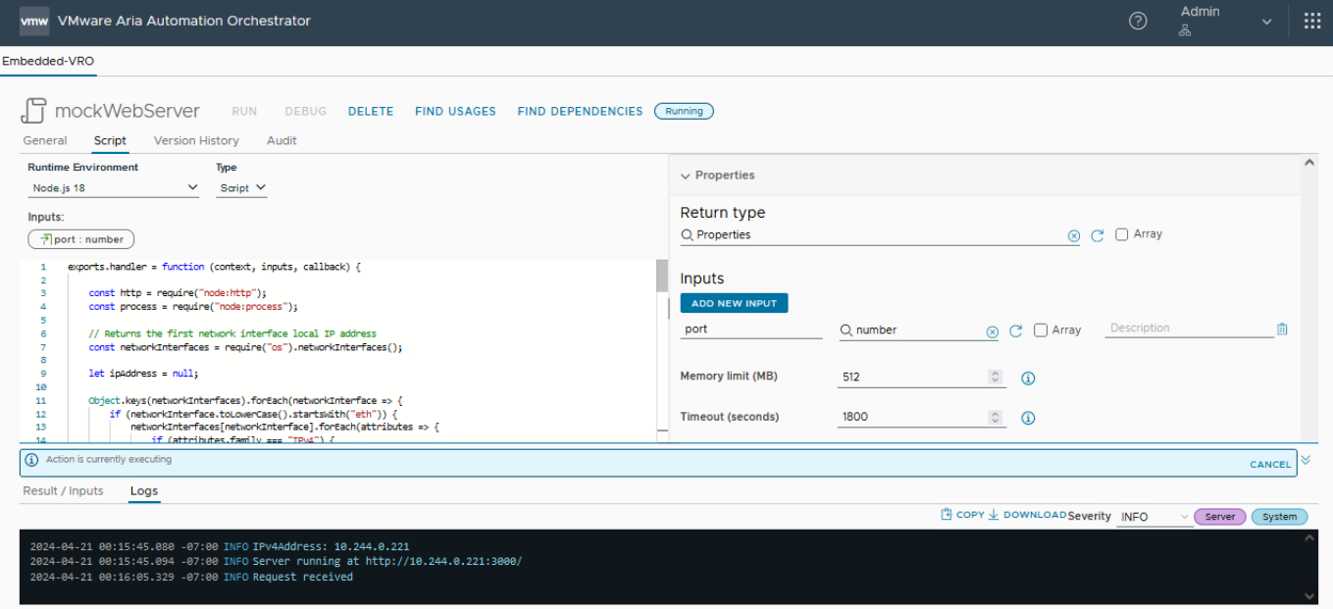Screen dimensions: 1333x609
Task: Enable Array for return type
Action: point(1122,234)
